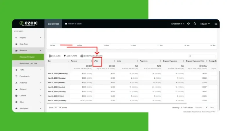The width and height of the screenshot is (232, 131).
Task: Sort by Engaged Pageviews column header
Action: [x=173, y=61]
